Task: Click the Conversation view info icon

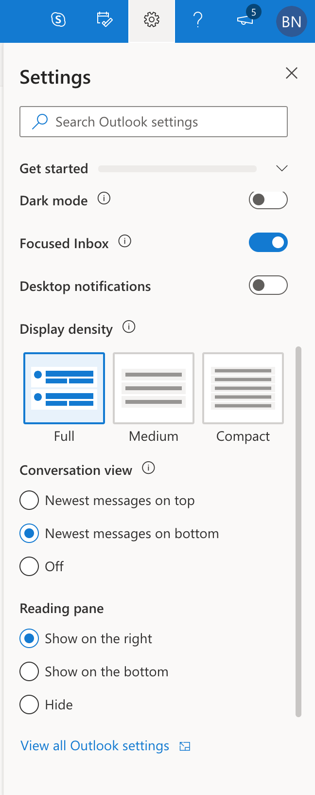Action: [148, 468]
